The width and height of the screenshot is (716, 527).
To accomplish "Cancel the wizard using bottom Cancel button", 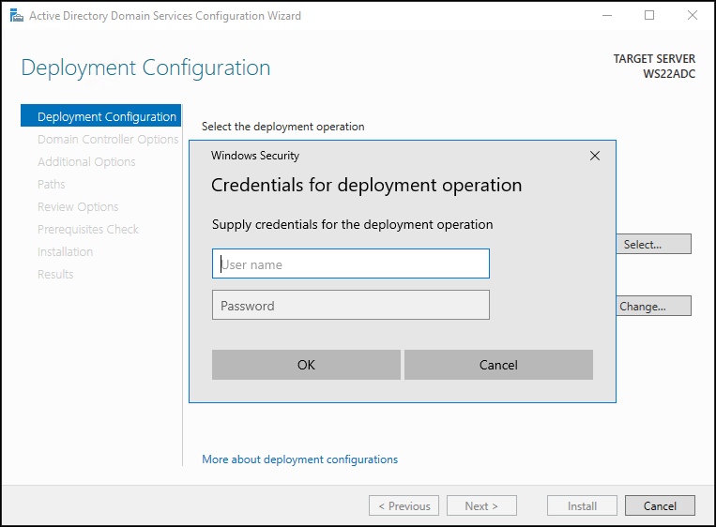I will [660, 505].
